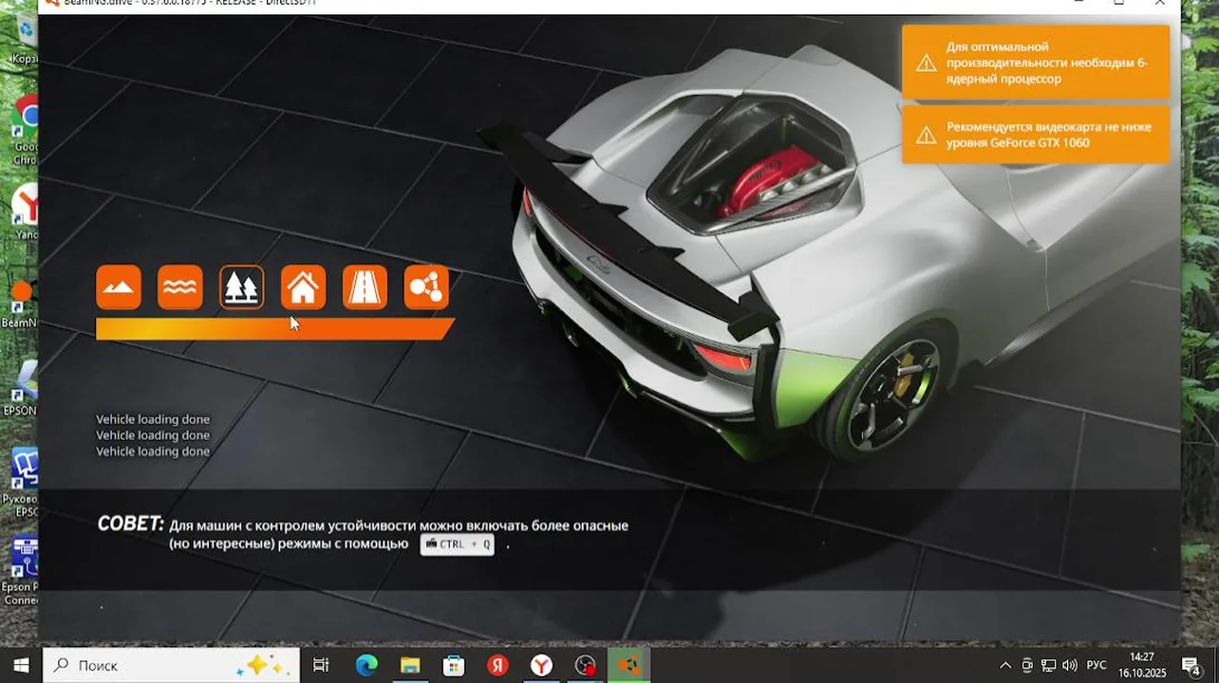The width and height of the screenshot is (1219, 683).
Task: Select the Google Chrome desktop shortcut
Action: [x=25, y=131]
